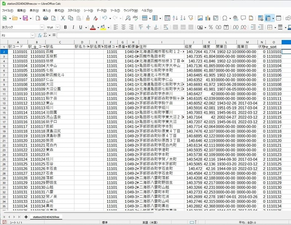Expand the font size dropdown
This screenshot has width=291, height=225.
(x=57, y=27)
